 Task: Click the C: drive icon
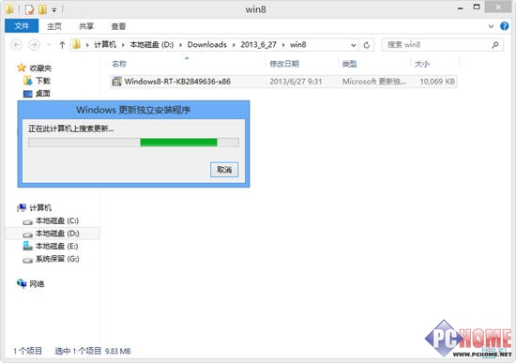(27, 222)
